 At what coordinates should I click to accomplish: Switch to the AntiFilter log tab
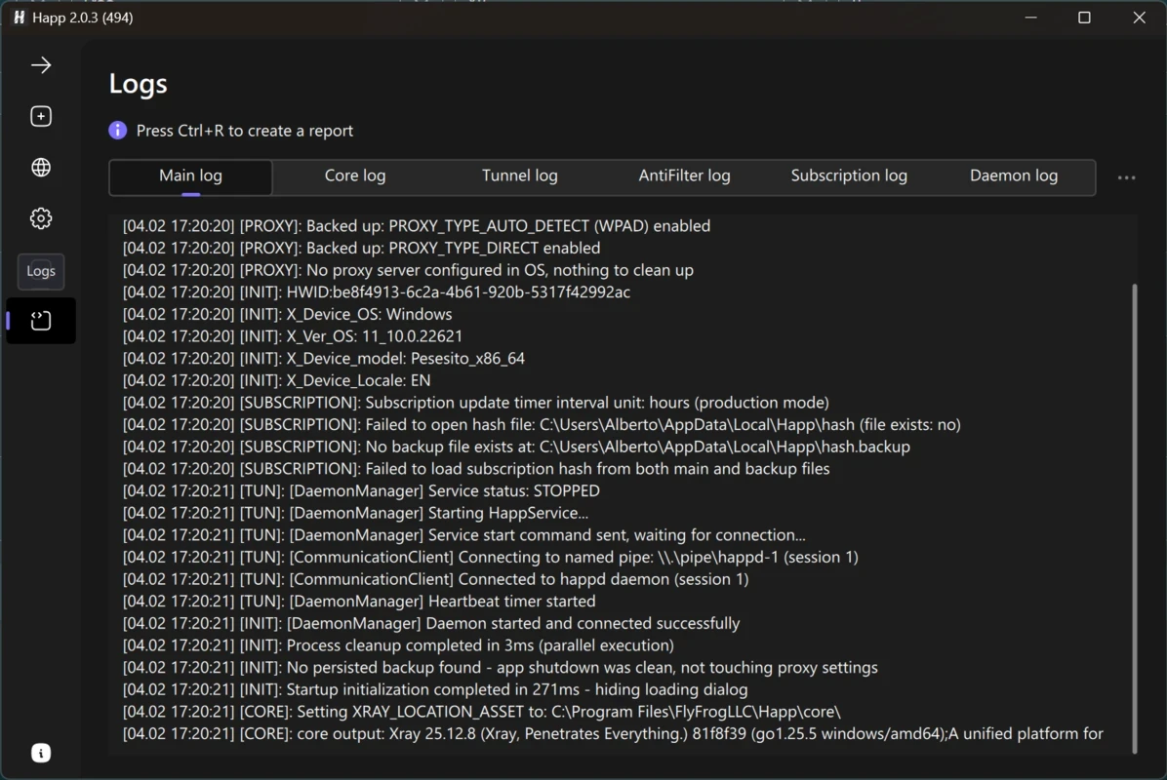point(684,176)
